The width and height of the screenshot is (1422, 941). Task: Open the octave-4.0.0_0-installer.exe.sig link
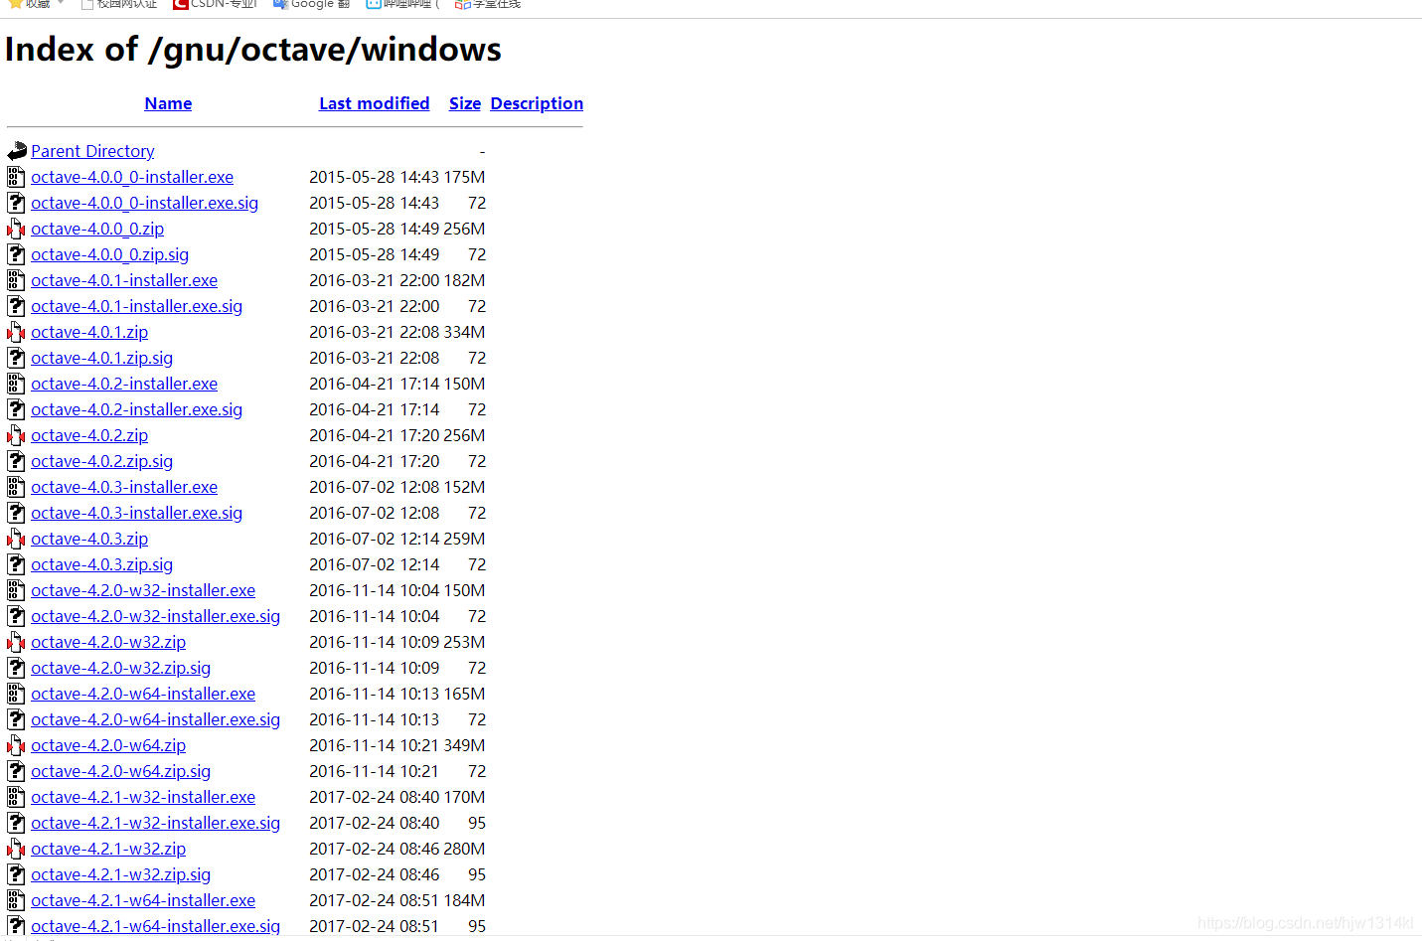tap(144, 203)
